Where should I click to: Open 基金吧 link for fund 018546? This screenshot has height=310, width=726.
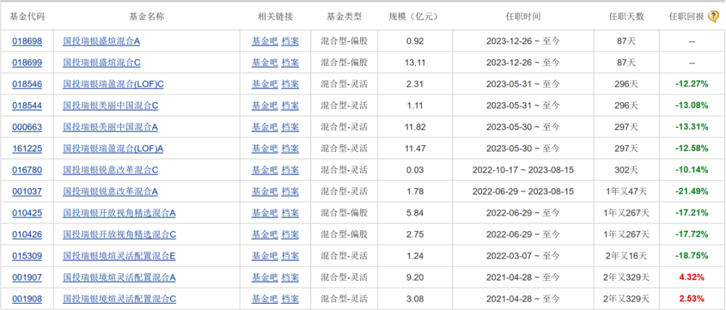pyautogui.click(x=264, y=84)
